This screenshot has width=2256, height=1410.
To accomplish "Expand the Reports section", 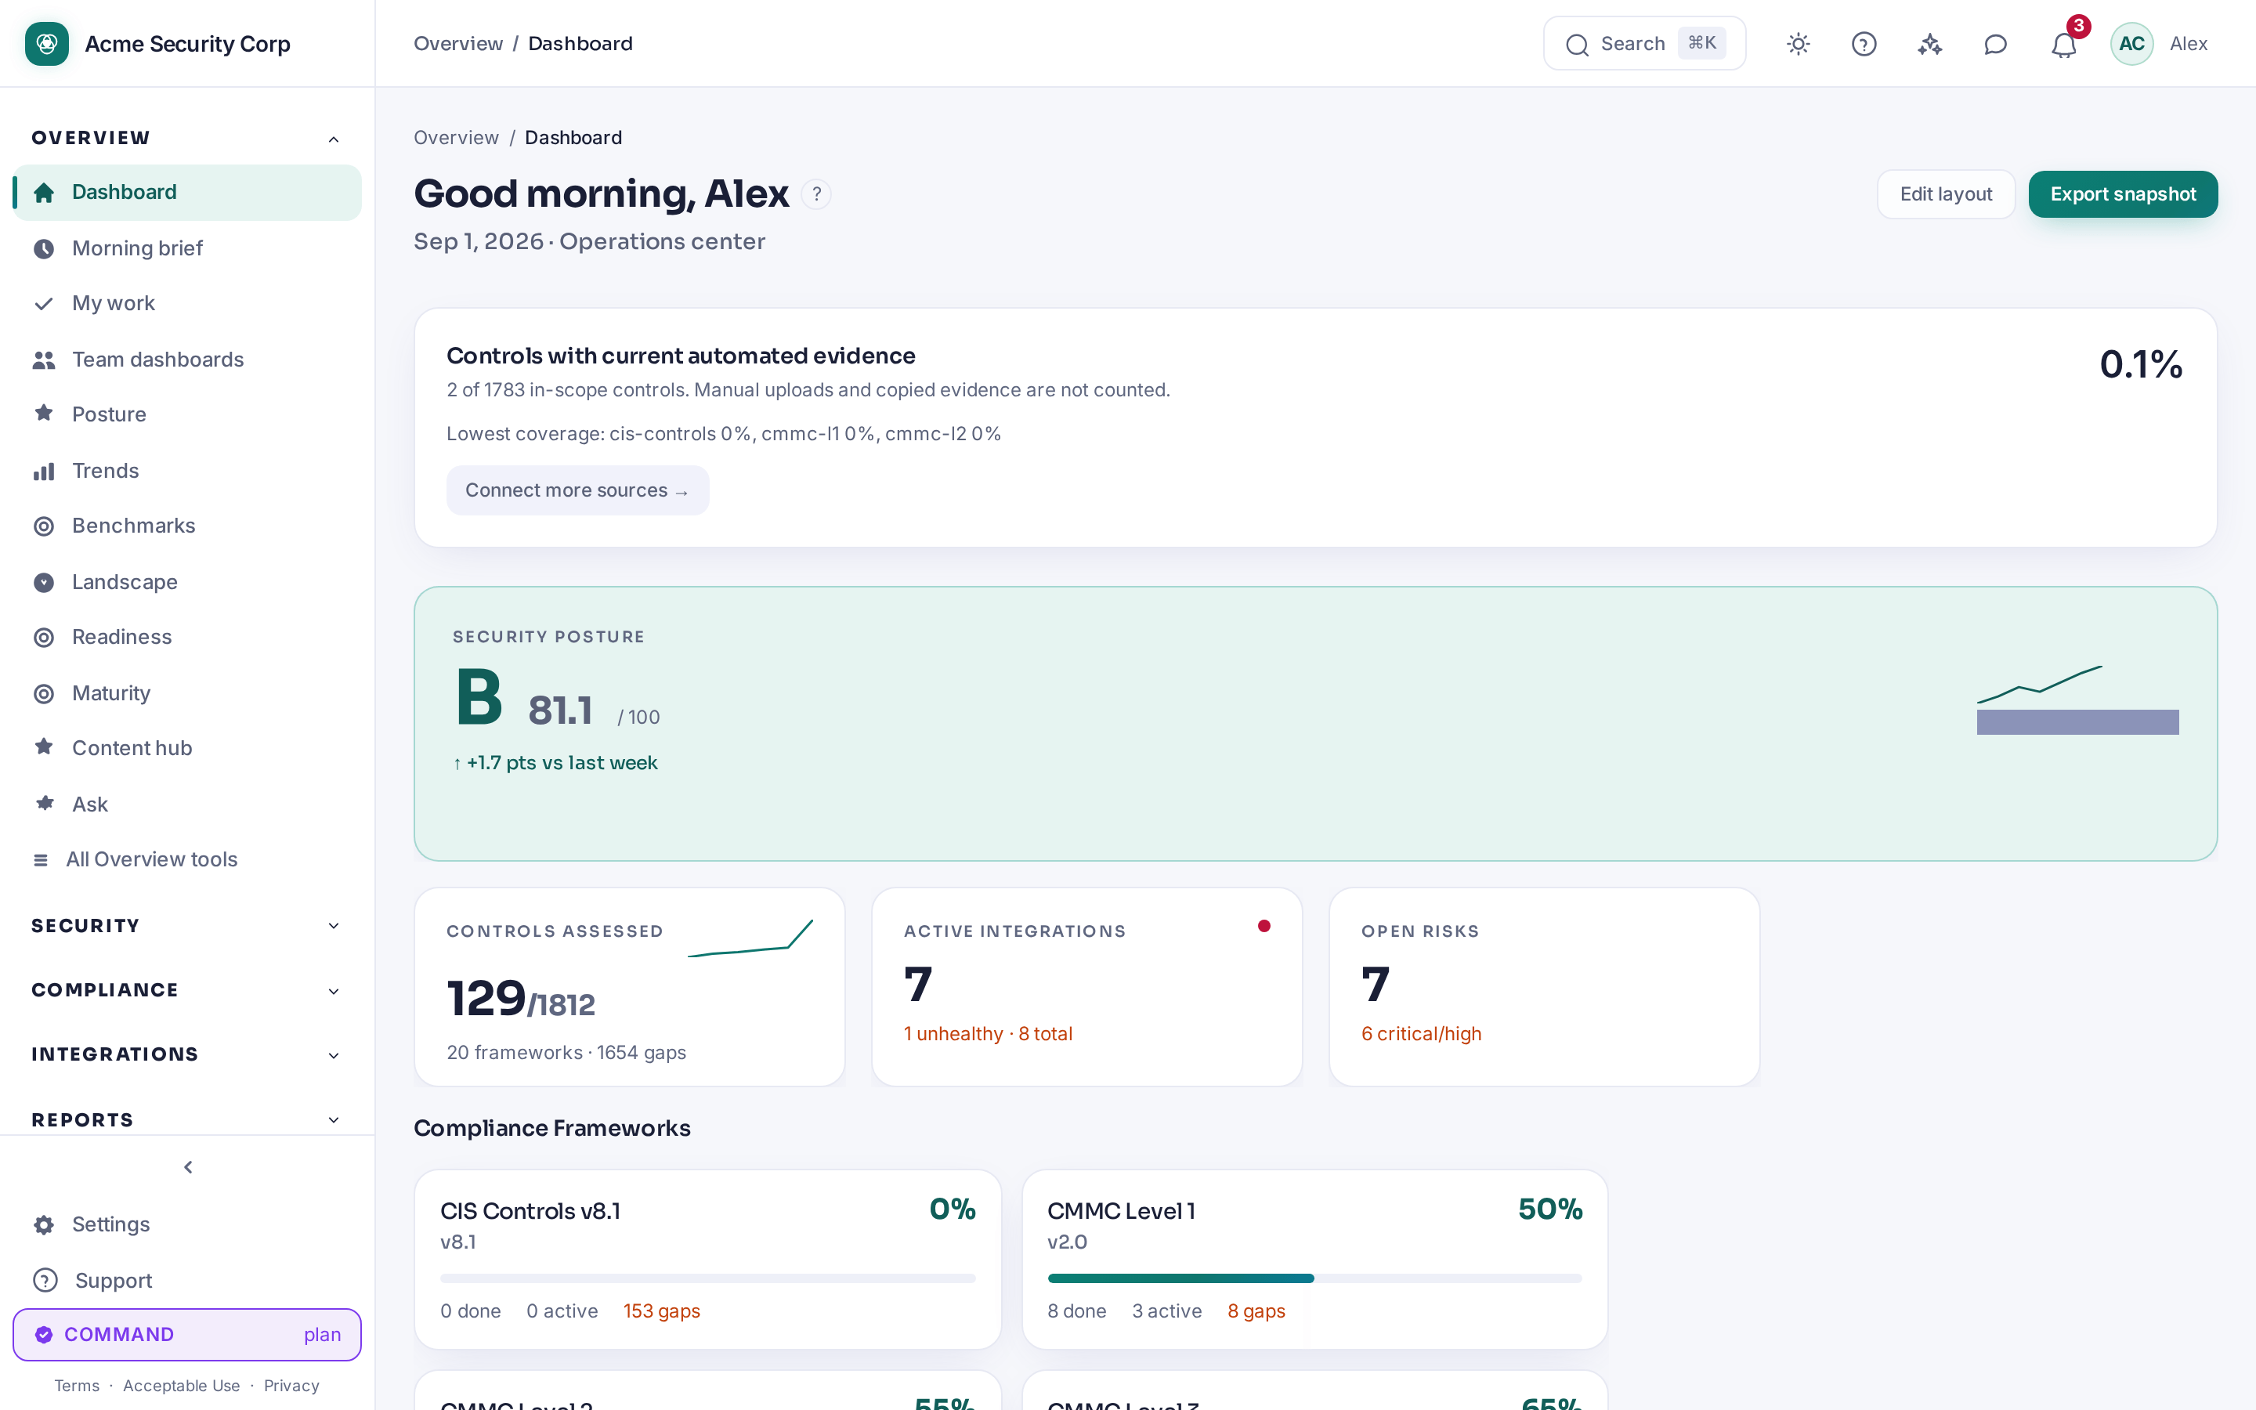I will [186, 1119].
